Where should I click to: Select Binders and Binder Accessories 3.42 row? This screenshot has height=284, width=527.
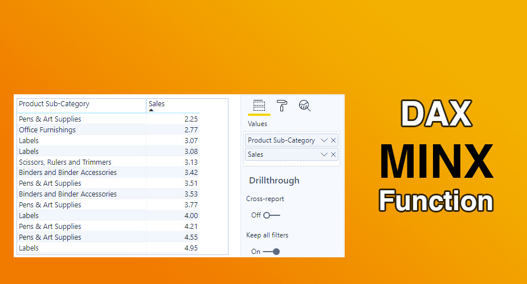click(x=108, y=173)
